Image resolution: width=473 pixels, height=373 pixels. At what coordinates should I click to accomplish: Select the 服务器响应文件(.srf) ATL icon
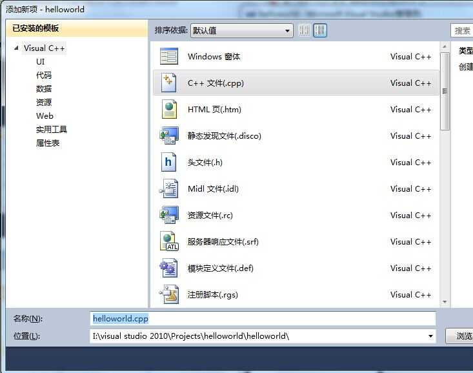[x=169, y=241]
